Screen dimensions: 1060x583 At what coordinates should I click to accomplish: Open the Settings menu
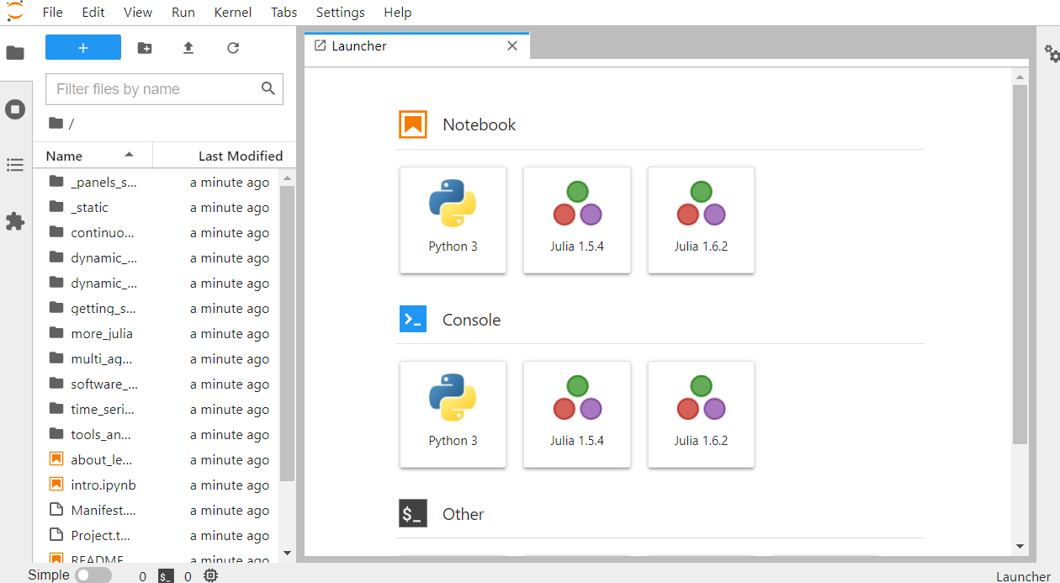(x=340, y=13)
